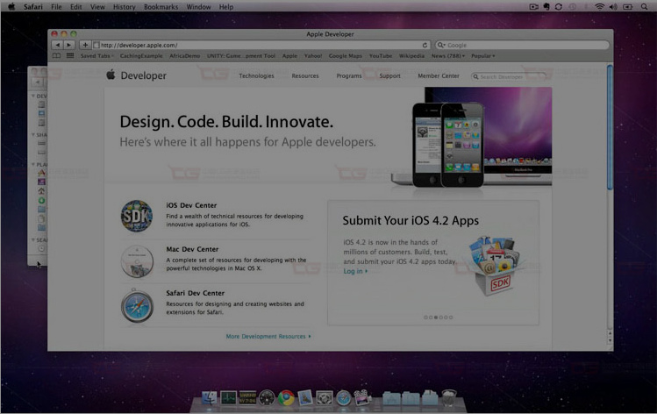
Task: Click the Google search field in toolbar
Action: [x=522, y=45]
